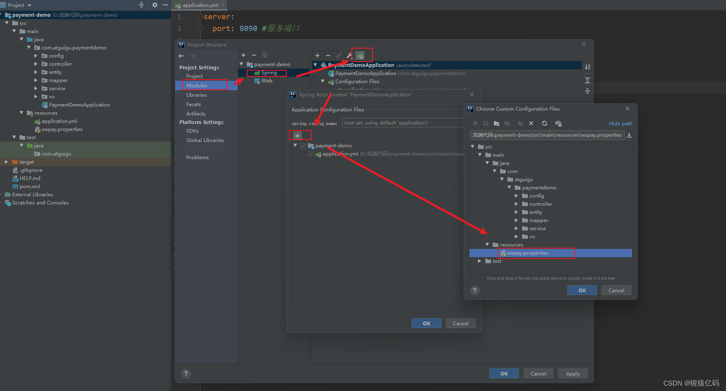726x391 pixels.
Task: Expand the test folder in file chooser tree
Action: pyautogui.click(x=480, y=261)
